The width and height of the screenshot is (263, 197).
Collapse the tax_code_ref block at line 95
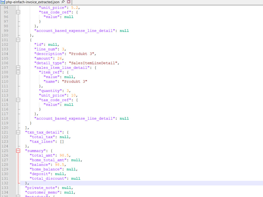point(18,12)
